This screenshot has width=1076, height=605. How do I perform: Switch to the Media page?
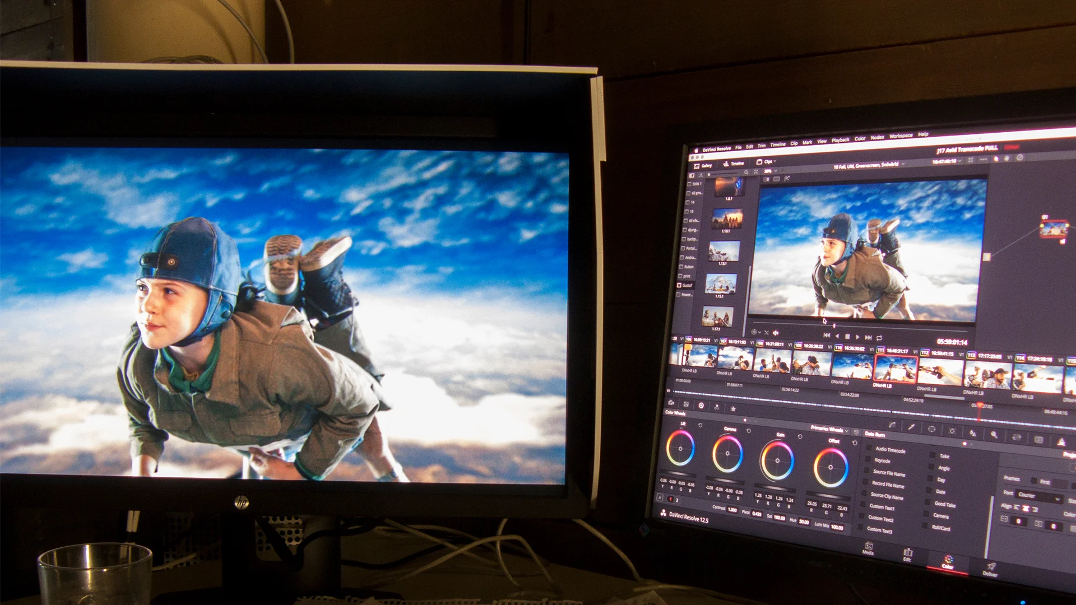(x=868, y=549)
